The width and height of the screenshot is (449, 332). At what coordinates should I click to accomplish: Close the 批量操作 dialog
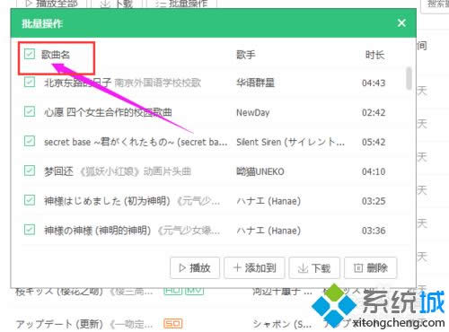[x=401, y=23]
